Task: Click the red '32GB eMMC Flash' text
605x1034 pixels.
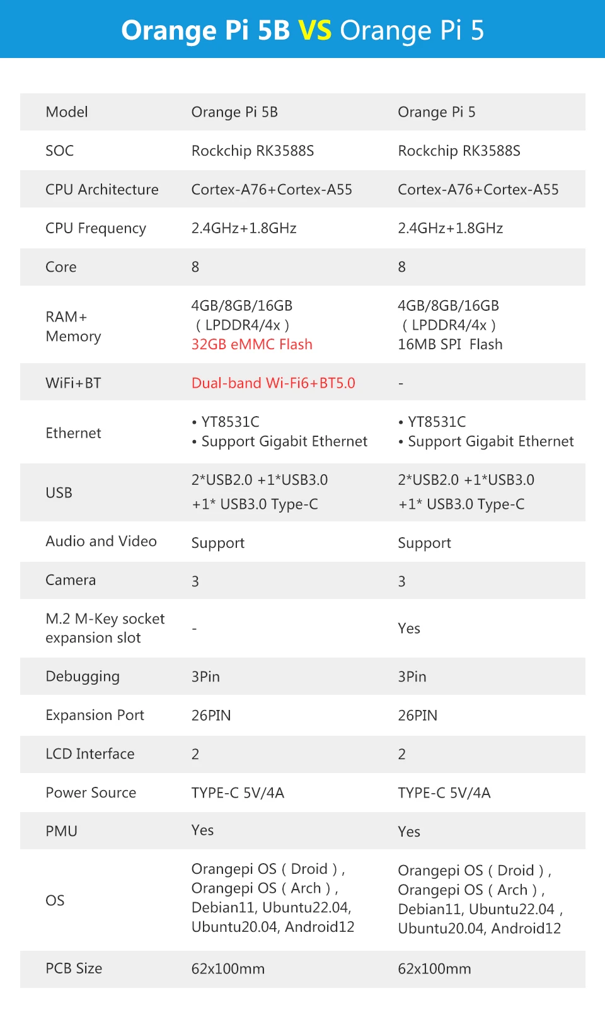Action: point(252,344)
